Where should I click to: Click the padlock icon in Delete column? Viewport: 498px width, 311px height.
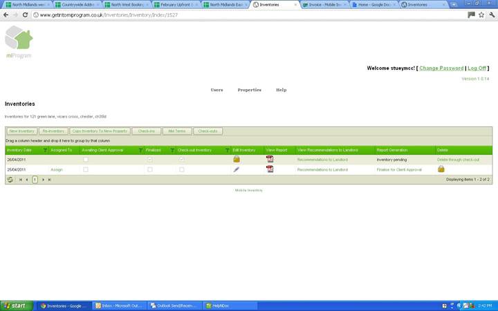(x=441, y=169)
